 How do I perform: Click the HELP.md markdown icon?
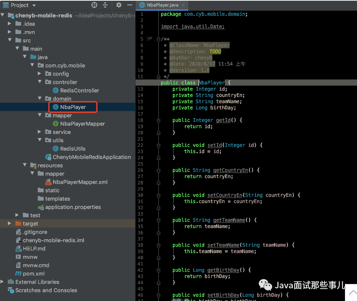coord(18,249)
